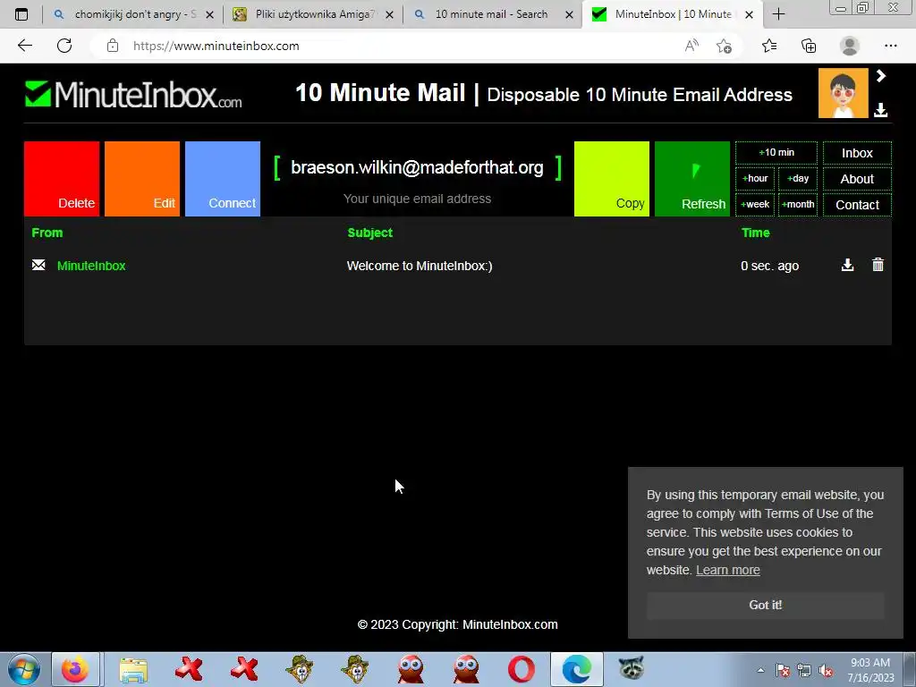This screenshot has width=916, height=687.
Task: Open the raccoon app taskbar icon
Action: (632, 668)
